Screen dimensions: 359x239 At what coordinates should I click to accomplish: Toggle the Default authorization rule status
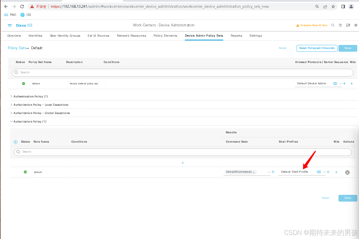(x=25, y=172)
